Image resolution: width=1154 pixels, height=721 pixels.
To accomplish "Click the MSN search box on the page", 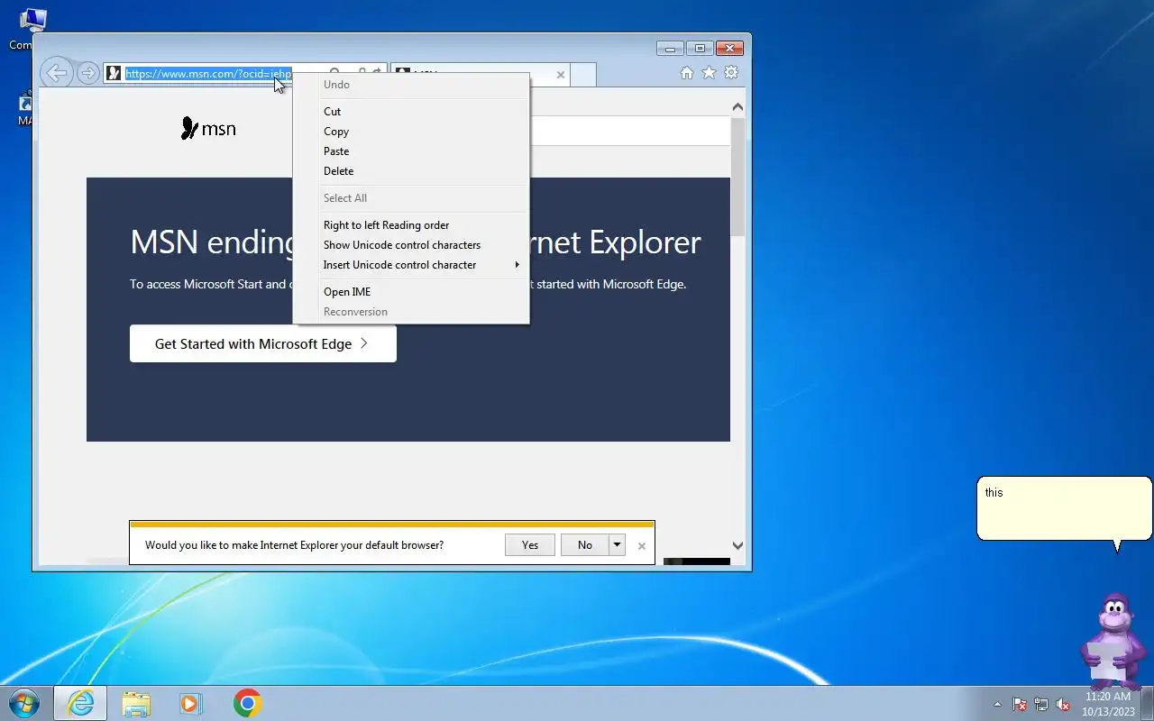I will coord(628,131).
